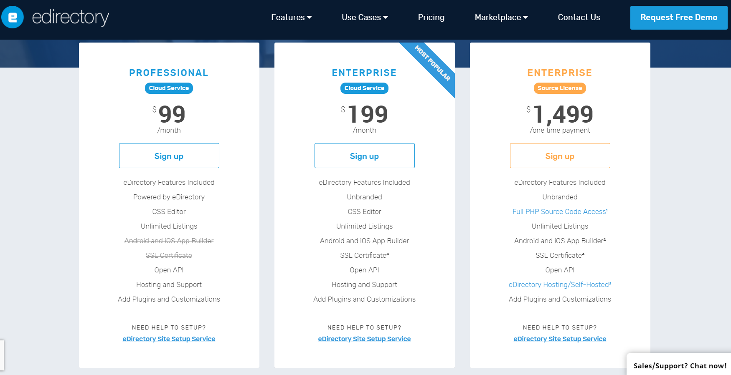Click 'Unbranded' in $199 Enterprise plan
Image resolution: width=731 pixels, height=375 pixels.
(x=365, y=197)
